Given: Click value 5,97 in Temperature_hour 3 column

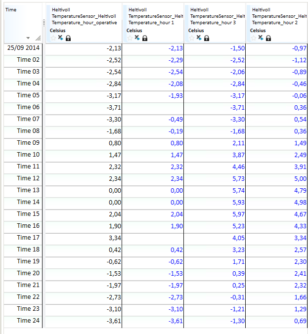Looking at the screenshot, I should (x=237, y=214).
